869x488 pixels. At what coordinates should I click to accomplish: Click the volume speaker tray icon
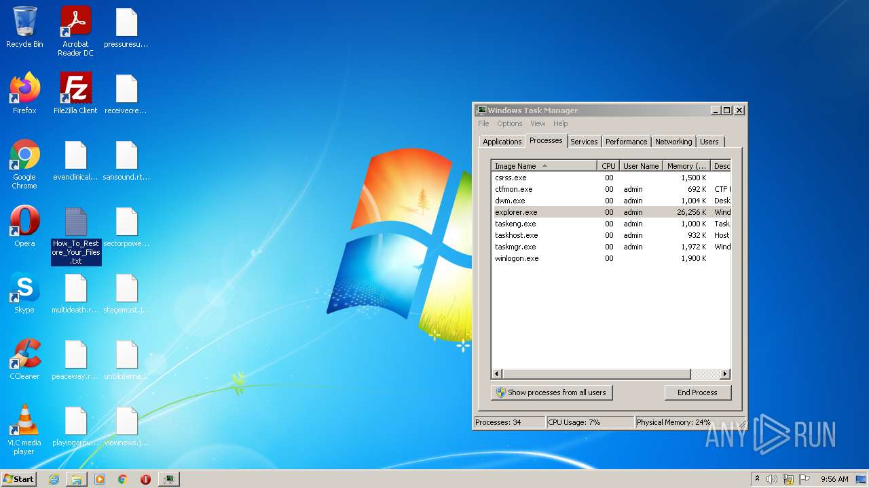[772, 479]
